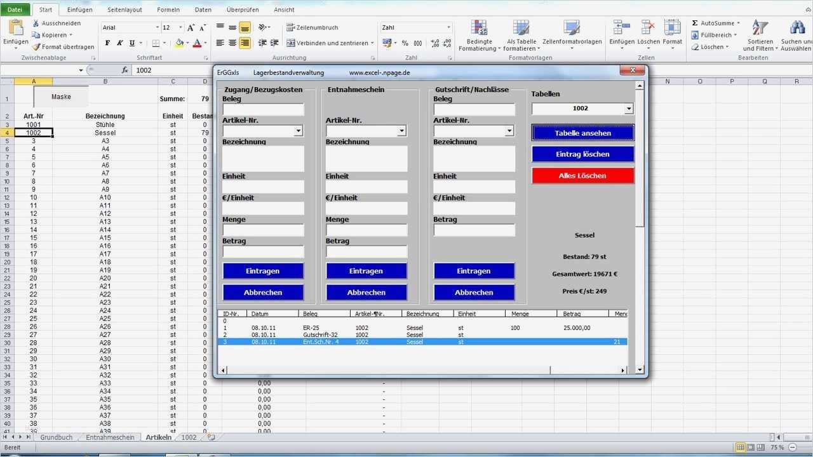Screen dimensions: 813x457
Task: Click the Zeilenumbruch wrap text icon
Action: pyautogui.click(x=291, y=27)
